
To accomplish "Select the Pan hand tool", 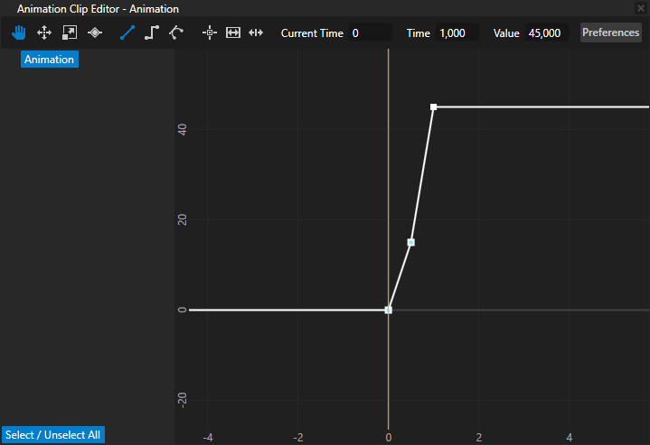I will click(20, 32).
